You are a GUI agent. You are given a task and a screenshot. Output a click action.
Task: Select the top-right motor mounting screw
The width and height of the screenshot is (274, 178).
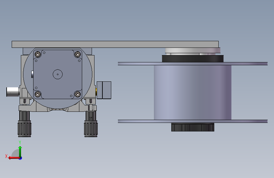[78, 54]
